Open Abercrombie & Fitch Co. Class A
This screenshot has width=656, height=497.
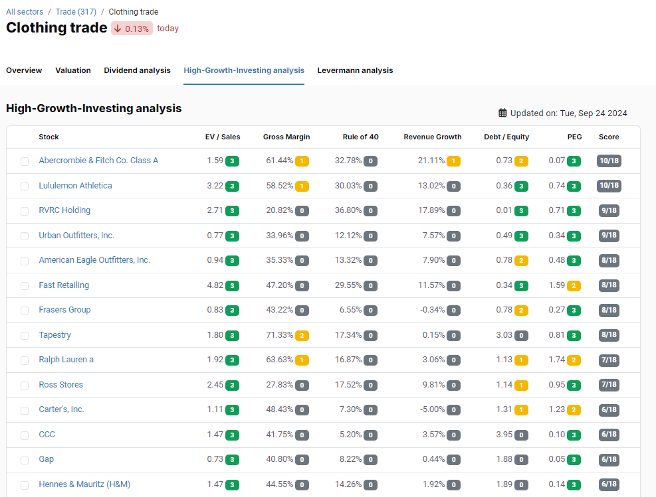pos(98,161)
